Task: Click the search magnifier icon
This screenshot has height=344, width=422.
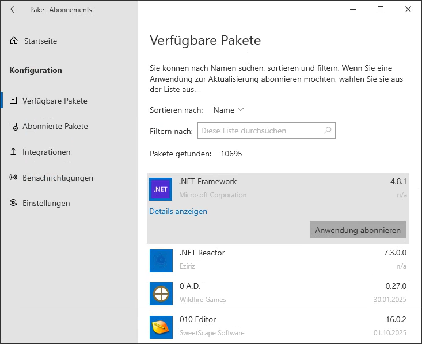Action: pyautogui.click(x=328, y=131)
